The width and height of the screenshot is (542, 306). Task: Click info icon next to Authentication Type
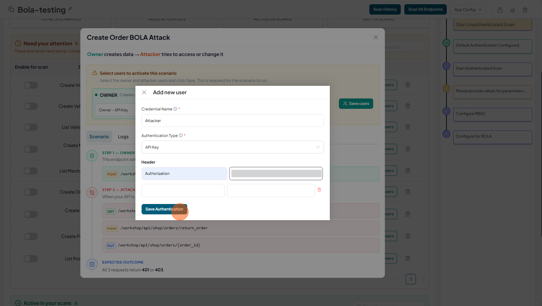(181, 136)
